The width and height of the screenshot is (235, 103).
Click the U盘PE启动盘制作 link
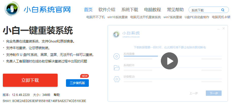tap(197, 17)
